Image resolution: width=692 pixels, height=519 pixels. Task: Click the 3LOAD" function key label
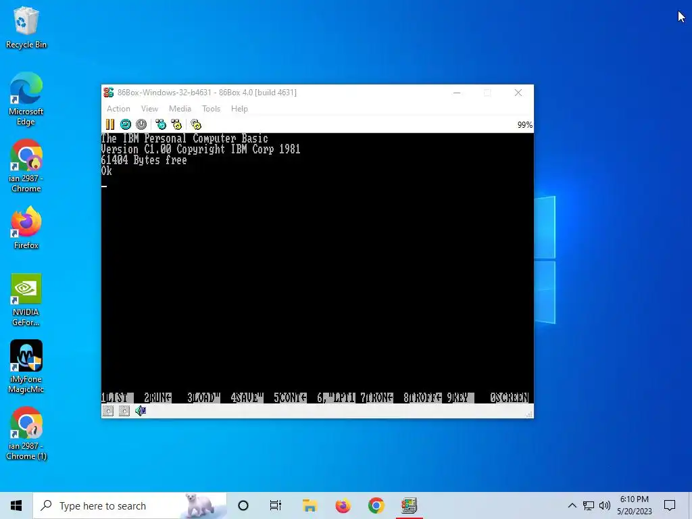tap(203, 397)
